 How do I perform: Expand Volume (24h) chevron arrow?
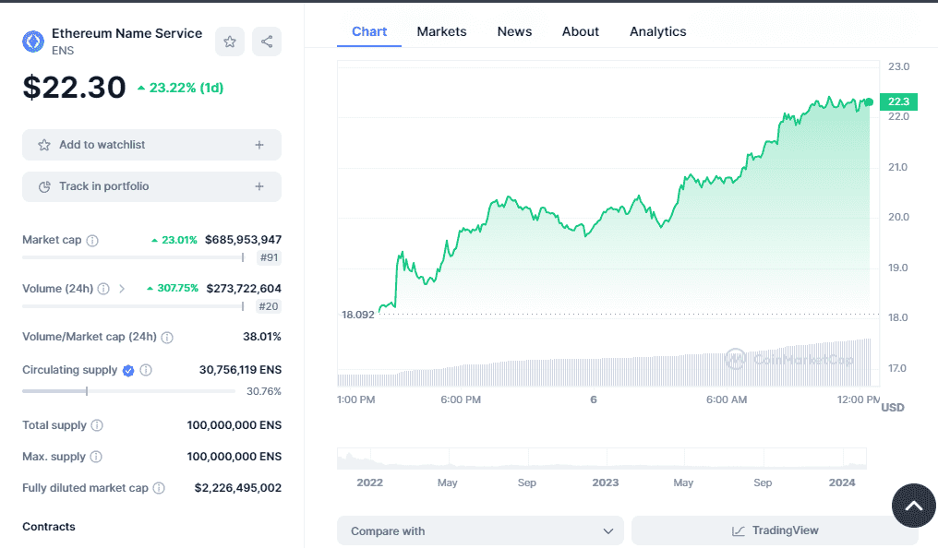[122, 289]
